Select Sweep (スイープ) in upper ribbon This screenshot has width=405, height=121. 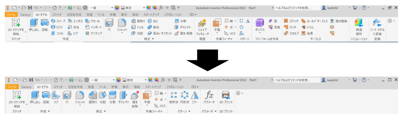pyautogui.click(x=58, y=21)
